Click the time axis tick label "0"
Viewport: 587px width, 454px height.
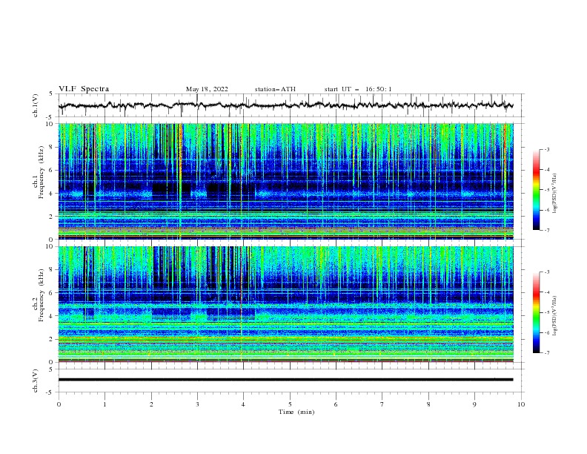point(59,404)
